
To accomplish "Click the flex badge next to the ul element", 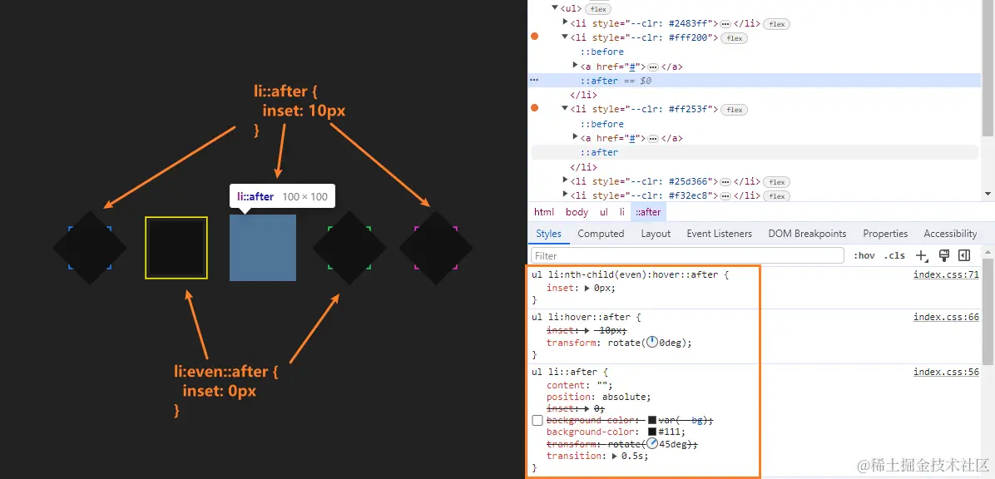I will [x=598, y=8].
